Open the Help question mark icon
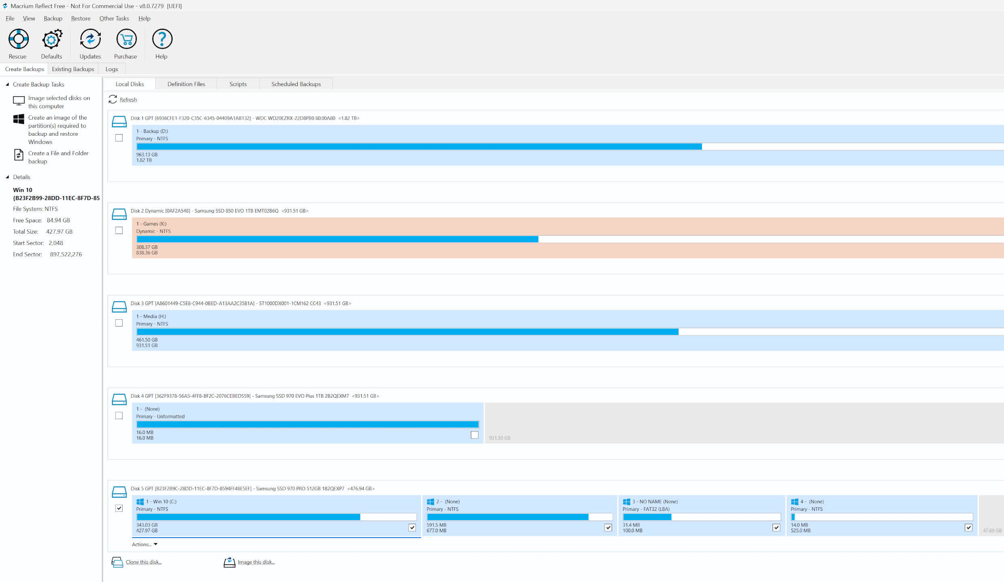The height and width of the screenshot is (582, 1004). point(162,39)
